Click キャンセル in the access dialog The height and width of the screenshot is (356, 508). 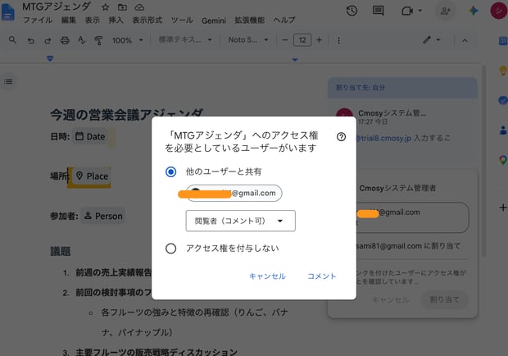[x=267, y=276]
